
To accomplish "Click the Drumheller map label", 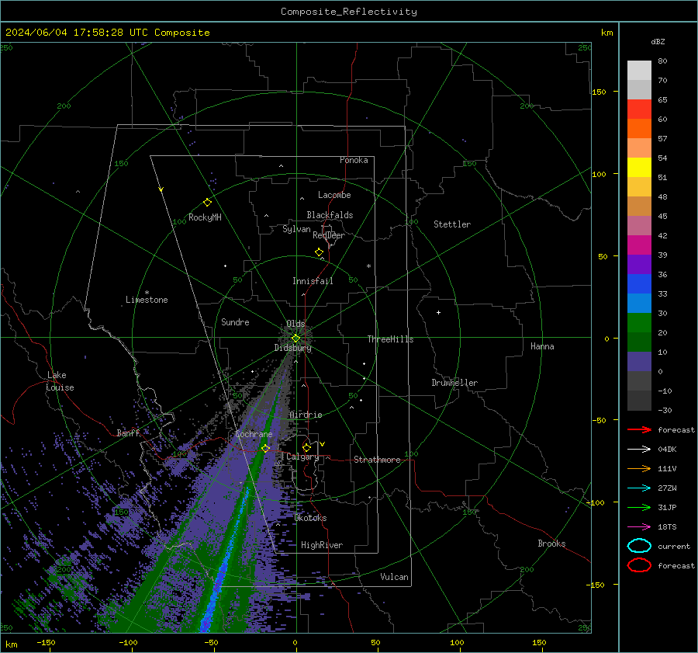I will tap(454, 383).
